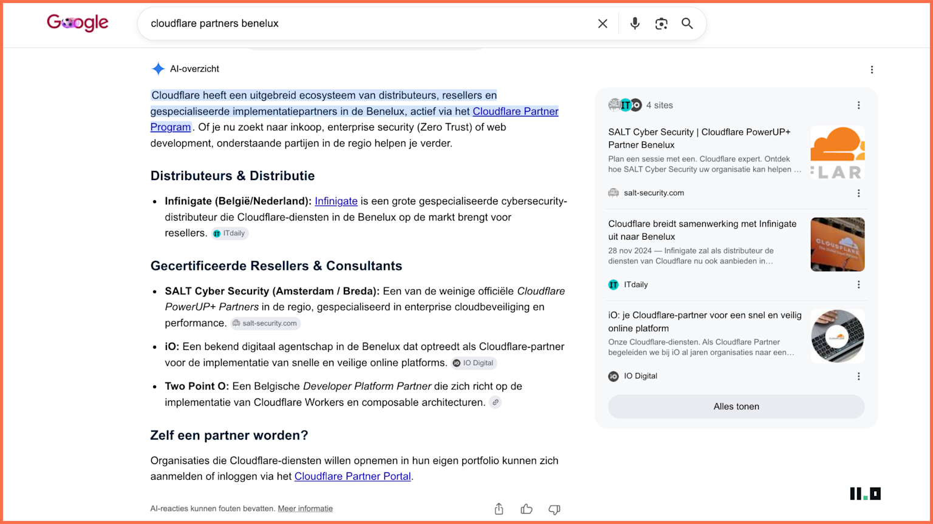Submit search with the magnifier icon

[x=687, y=24]
